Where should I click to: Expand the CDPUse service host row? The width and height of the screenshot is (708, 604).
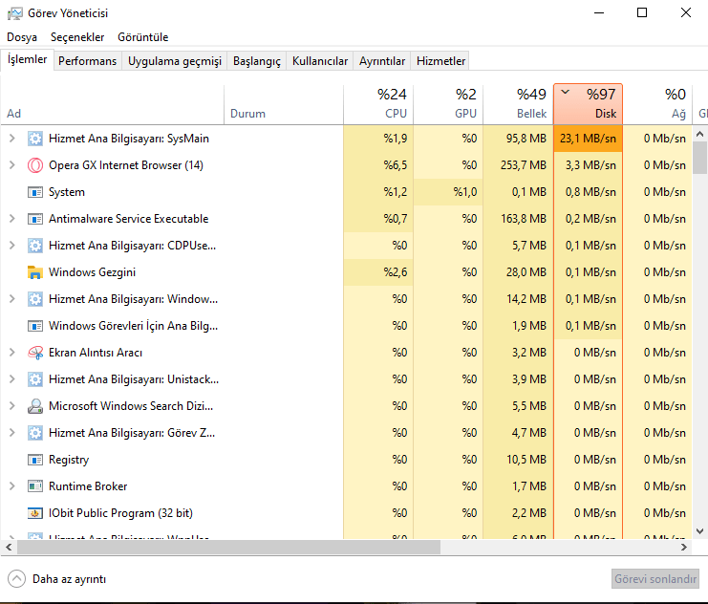[12, 246]
